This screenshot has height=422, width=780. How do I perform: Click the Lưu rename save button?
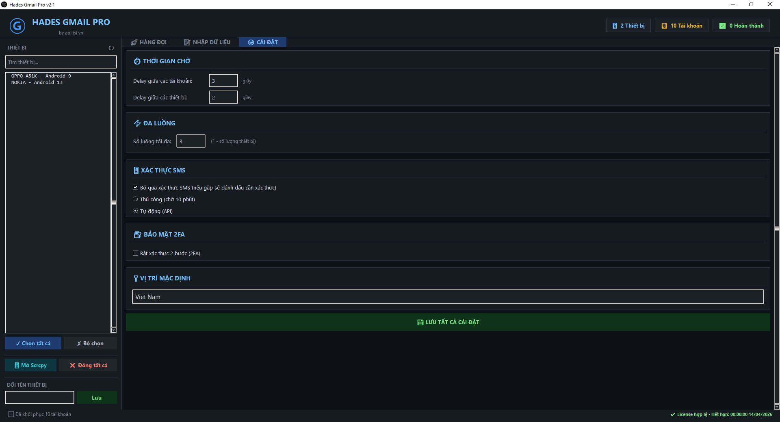pyautogui.click(x=97, y=398)
